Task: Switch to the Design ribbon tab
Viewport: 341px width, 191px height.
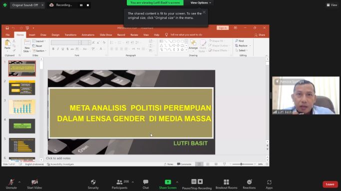Action: coord(55,35)
